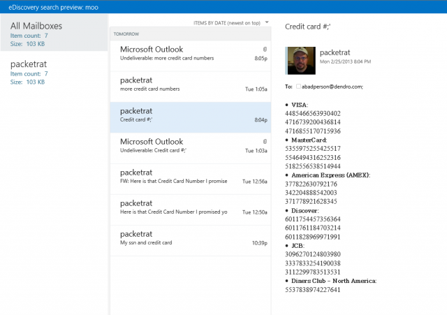Select the packetrat mailbox in left pane

[x=54, y=72]
